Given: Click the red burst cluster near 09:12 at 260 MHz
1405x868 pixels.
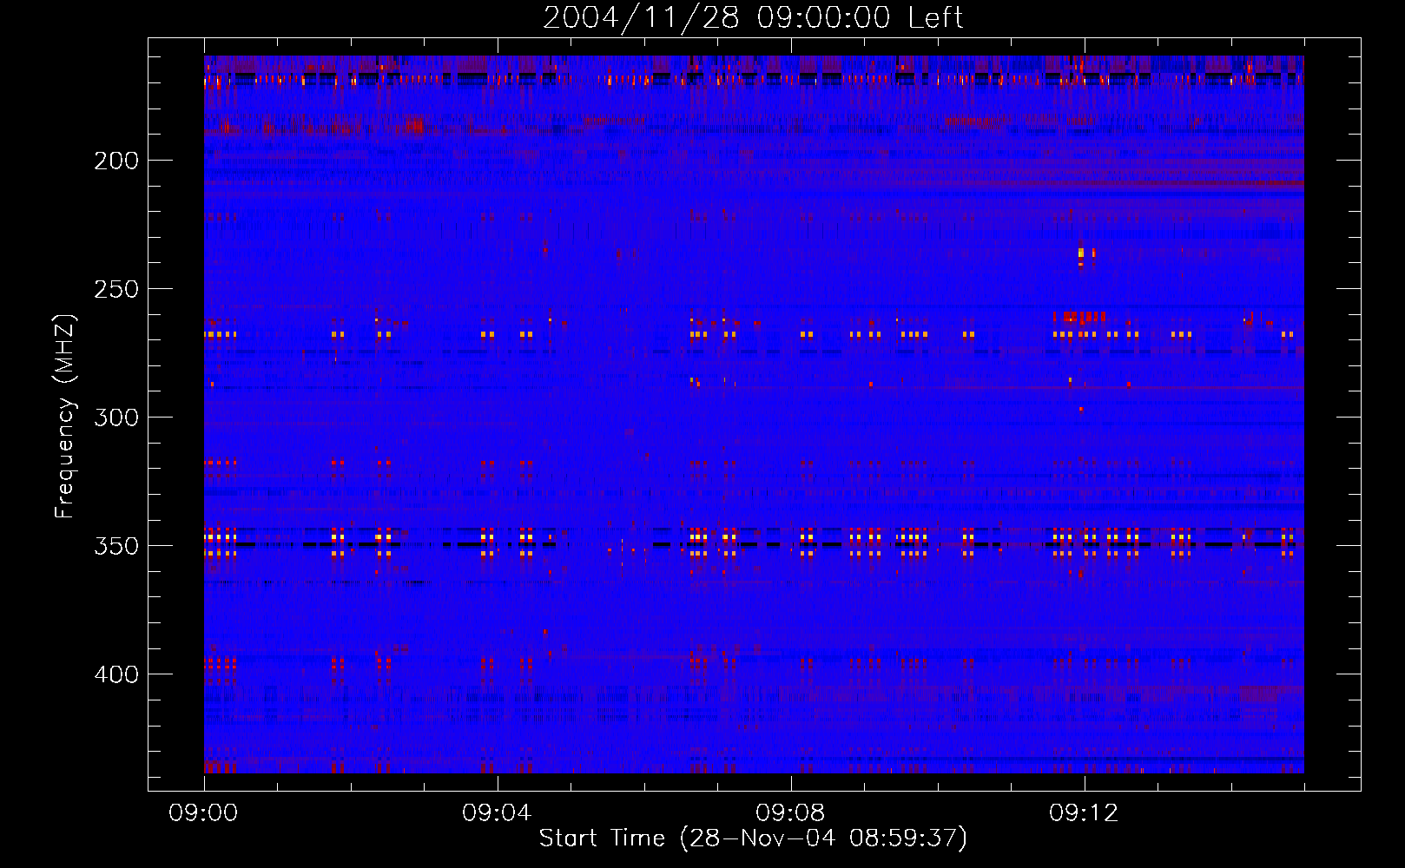Looking at the screenshot, I should [1079, 317].
